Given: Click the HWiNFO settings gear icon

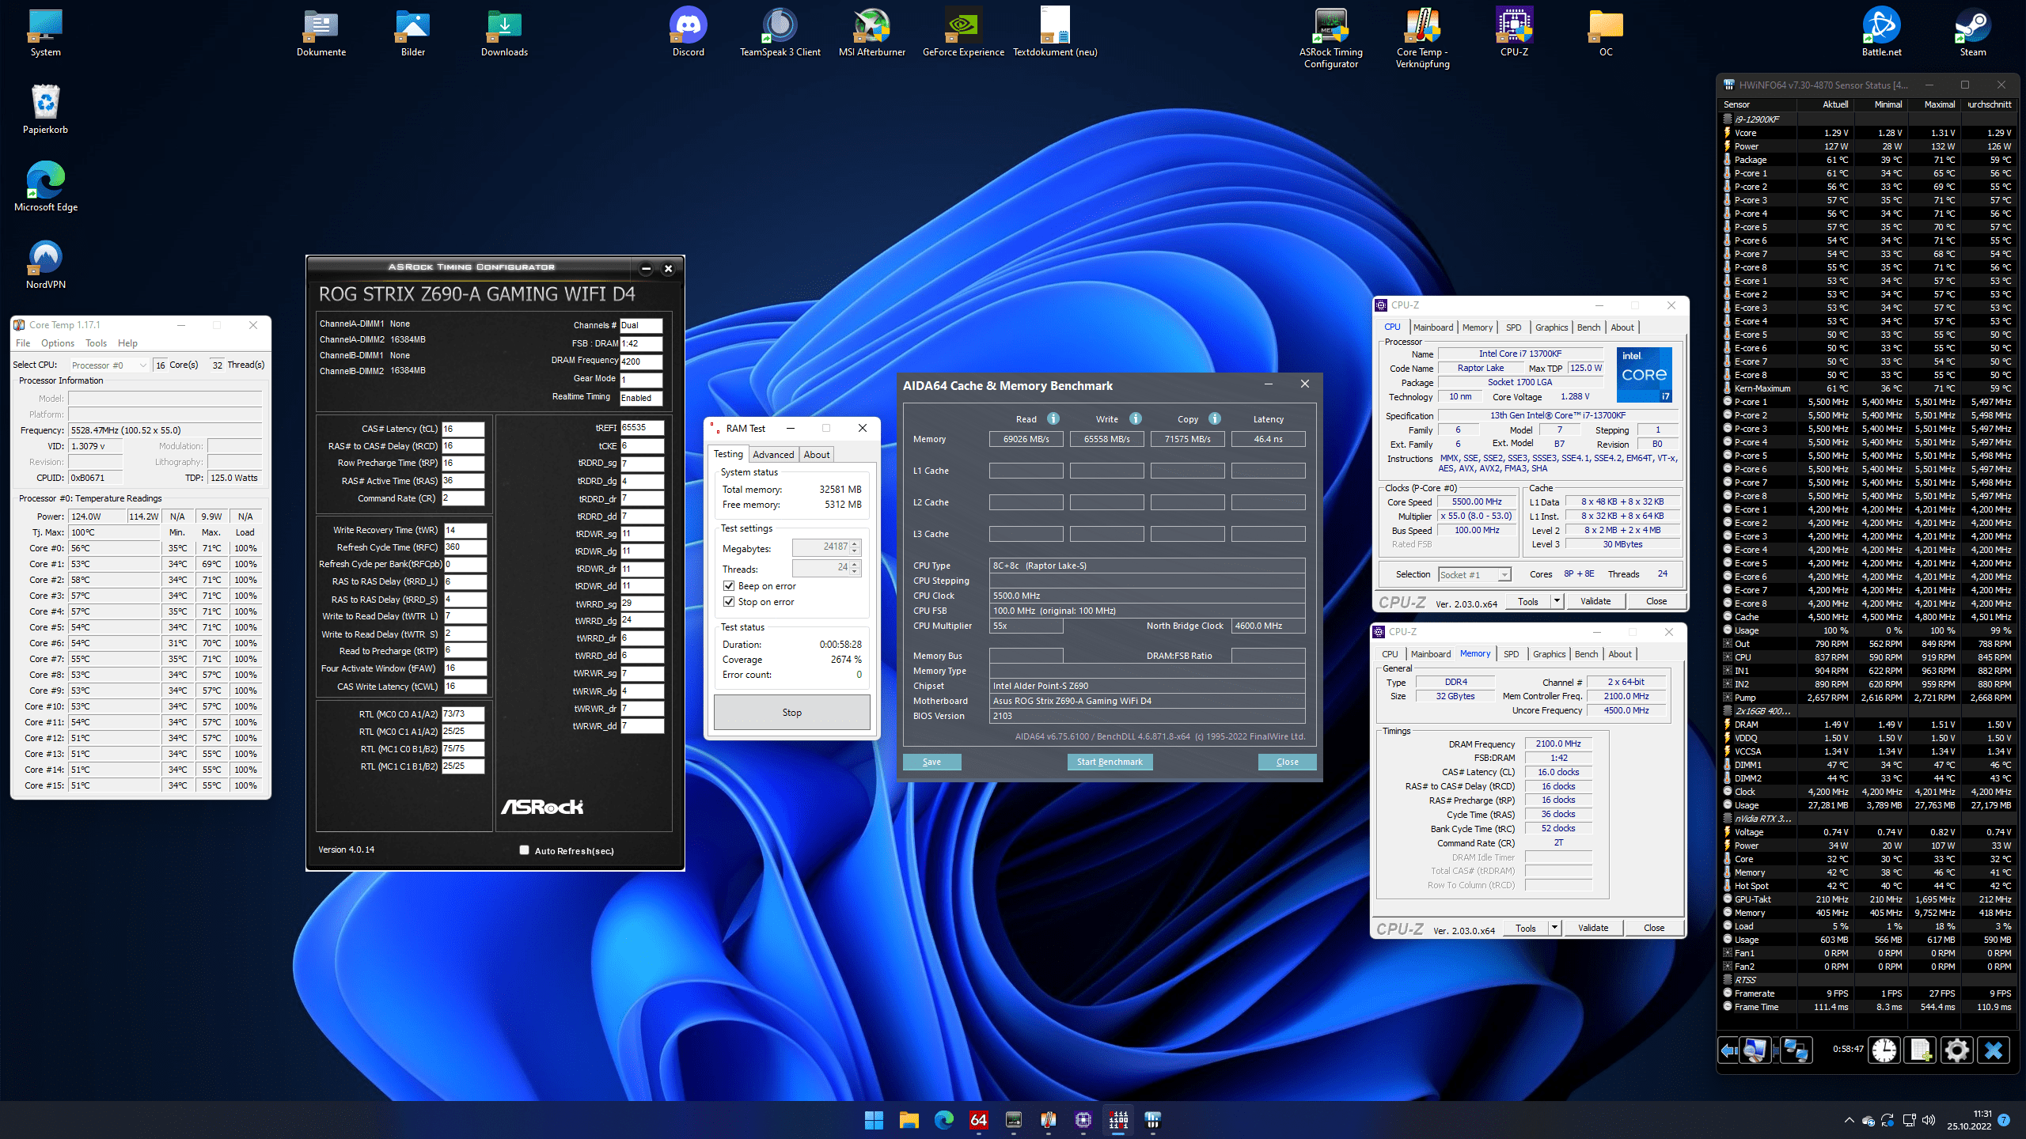Looking at the screenshot, I should pos(1956,1050).
